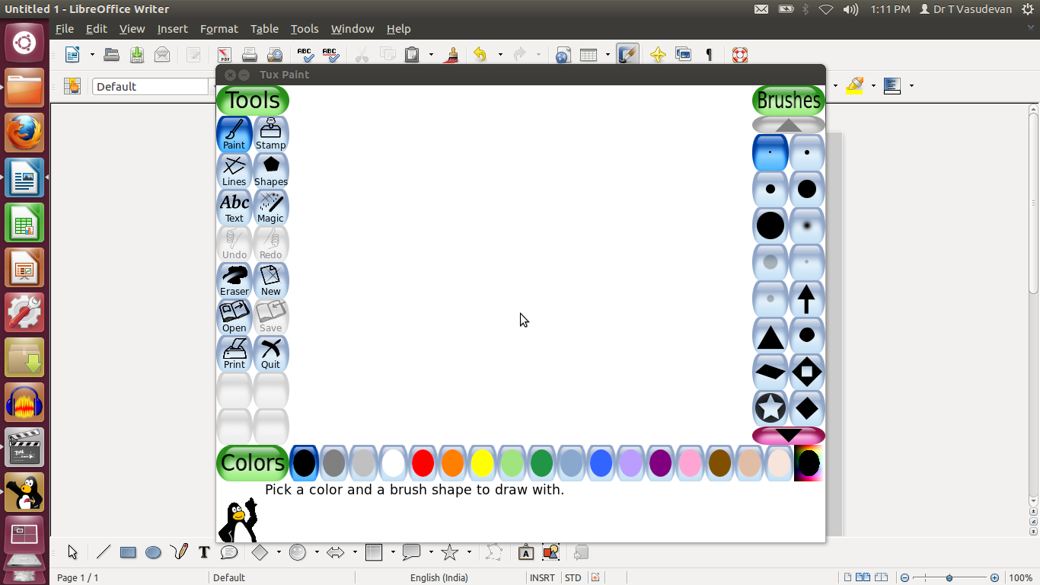The height and width of the screenshot is (585, 1040).
Task: Pick the slanted parallelogram brush
Action: (x=770, y=372)
